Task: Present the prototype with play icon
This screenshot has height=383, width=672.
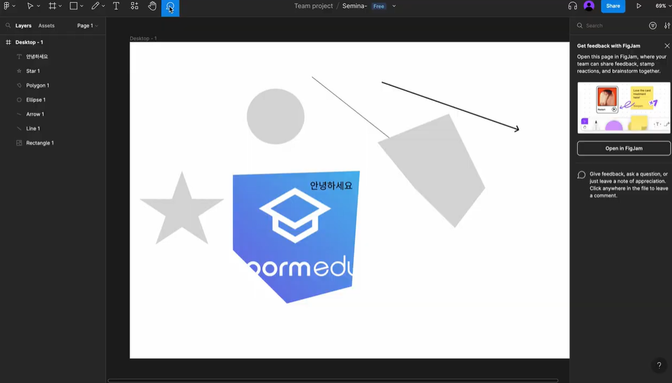Action: [x=639, y=6]
